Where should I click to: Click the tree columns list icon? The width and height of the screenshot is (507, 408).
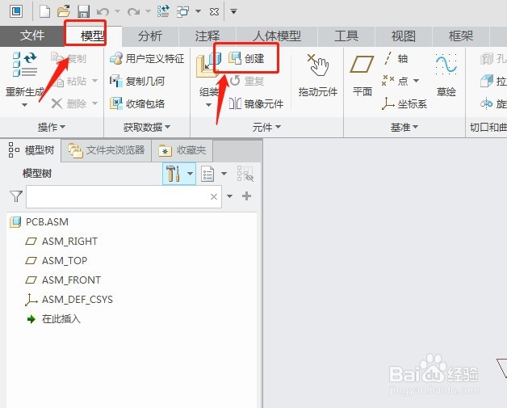(207, 174)
